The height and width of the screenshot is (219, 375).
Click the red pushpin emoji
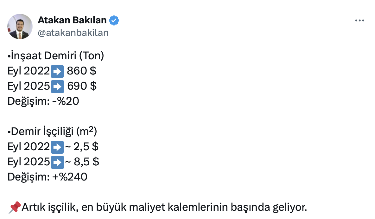pos(14,207)
